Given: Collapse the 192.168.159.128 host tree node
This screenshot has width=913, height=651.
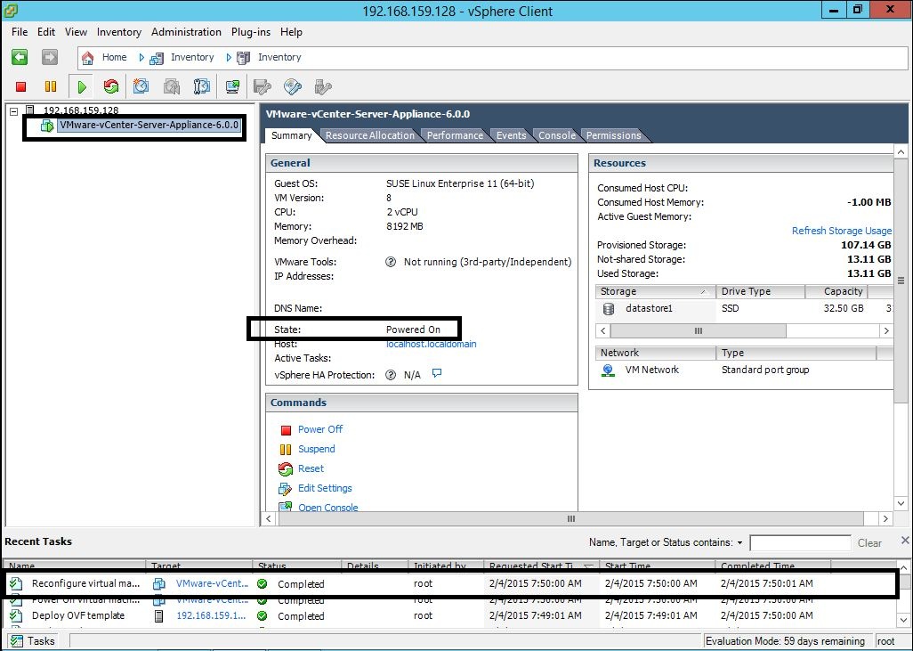Looking at the screenshot, I should tap(12, 110).
